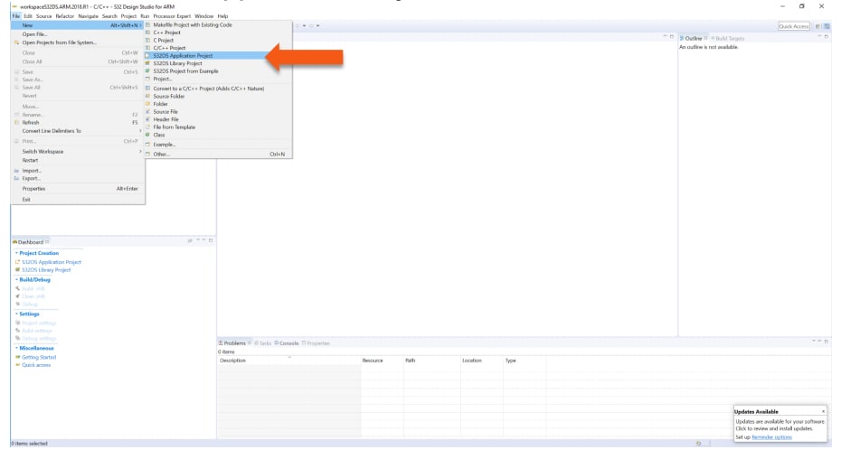841x459 pixels.
Task: Switch to the Console tab
Action: (288, 342)
